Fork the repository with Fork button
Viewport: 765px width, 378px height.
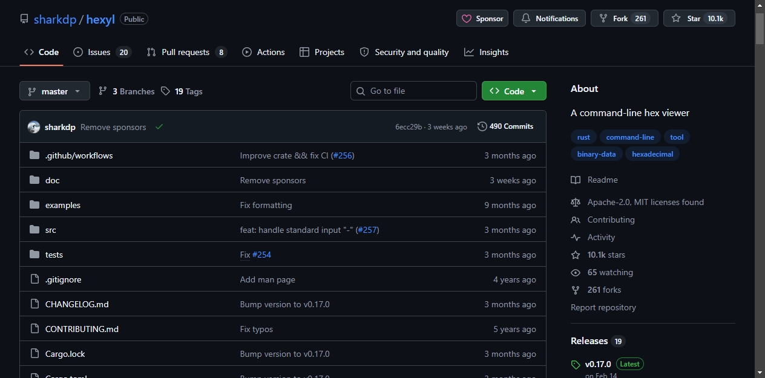click(x=624, y=18)
